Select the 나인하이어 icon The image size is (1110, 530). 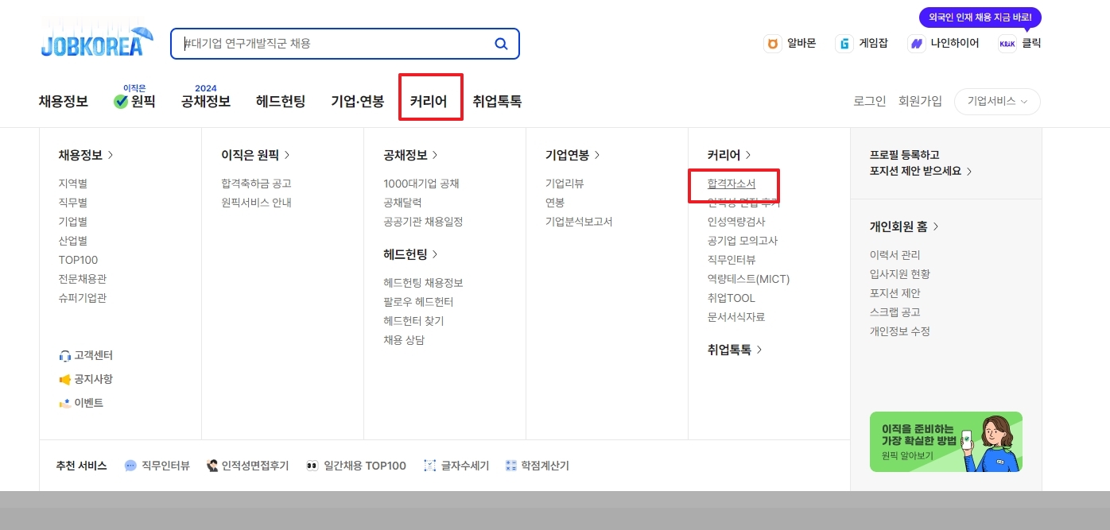coord(916,44)
